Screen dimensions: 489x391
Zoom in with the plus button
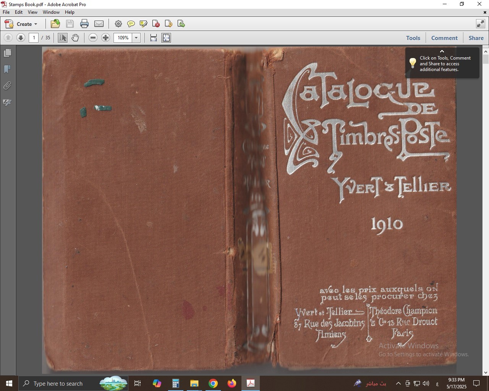pyautogui.click(x=106, y=37)
